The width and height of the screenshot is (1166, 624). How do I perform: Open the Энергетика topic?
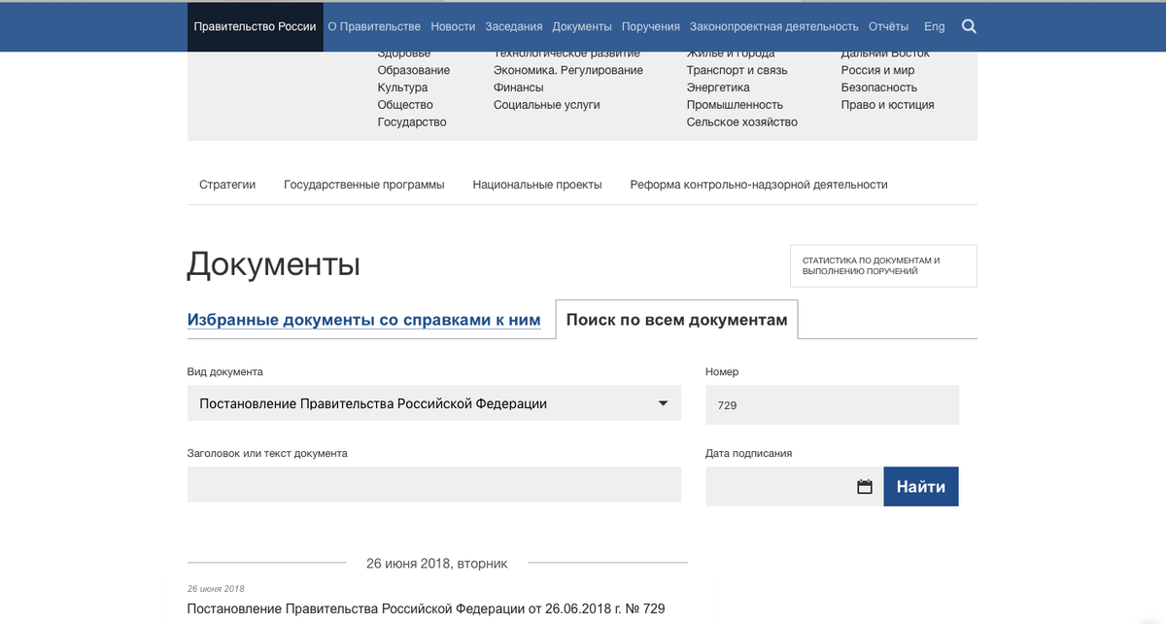click(x=718, y=87)
